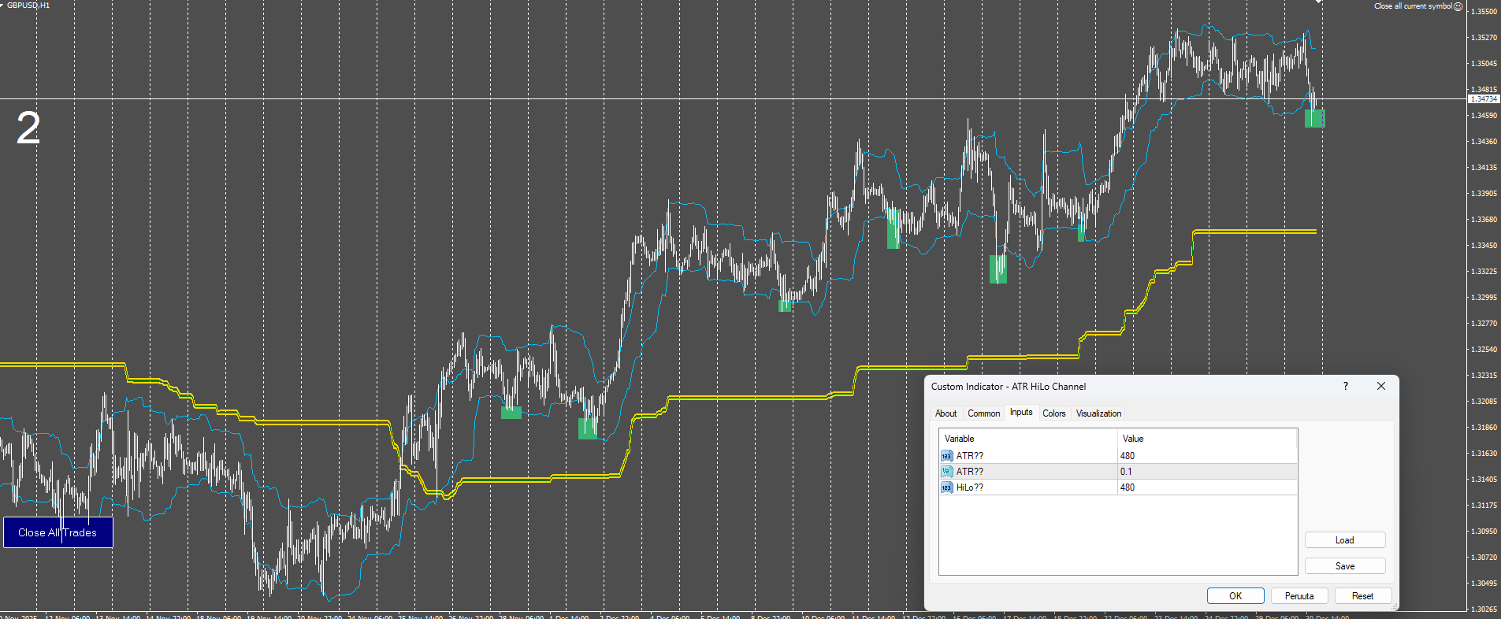Open the Colors tab
This screenshot has height=619, width=1501.
point(1053,413)
